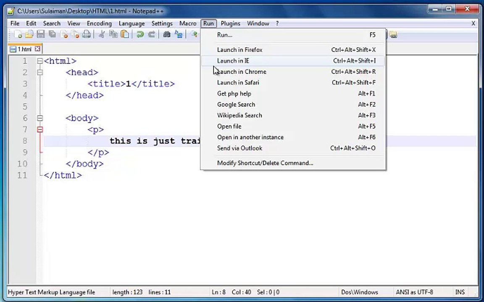The height and width of the screenshot is (302, 484).
Task: Click the Close All documents toolbar icon
Action: (x=75, y=34)
